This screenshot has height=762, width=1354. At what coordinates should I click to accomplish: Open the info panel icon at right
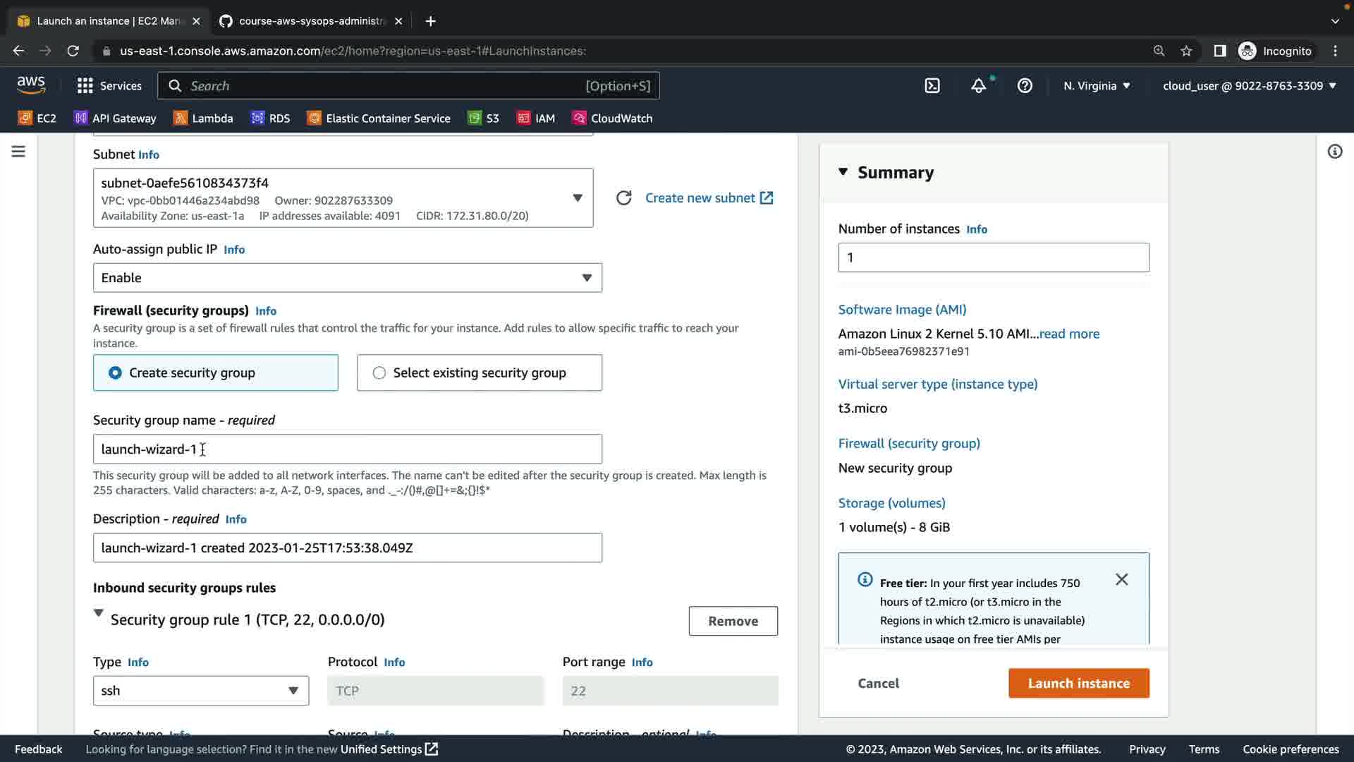(1334, 152)
